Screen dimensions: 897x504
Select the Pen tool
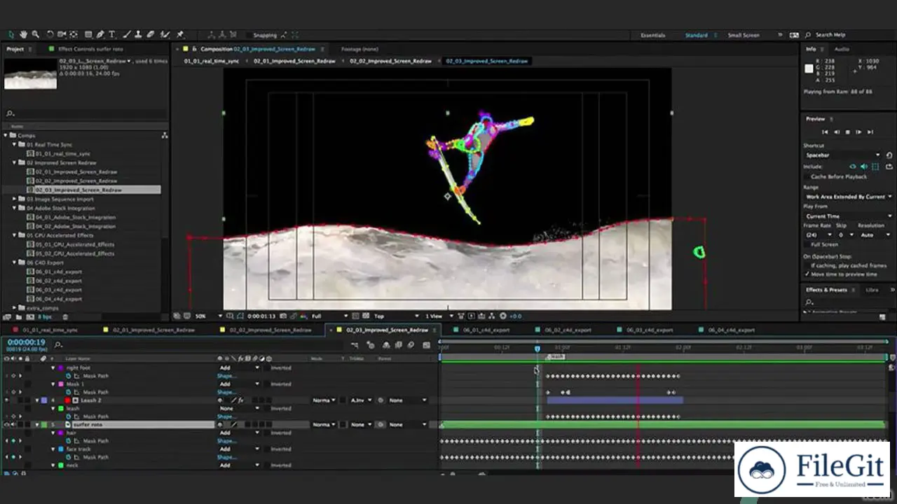[100, 34]
